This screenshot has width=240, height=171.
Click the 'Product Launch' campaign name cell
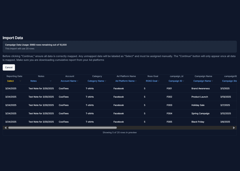click(200, 97)
